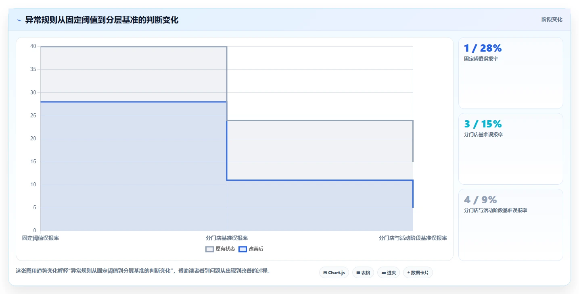
Task: Click the 4 / 9% value
Action: point(480,200)
